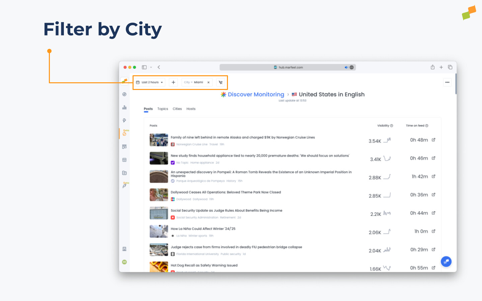Open the bar chart analytics sidebar icon

pyautogui.click(x=124, y=107)
